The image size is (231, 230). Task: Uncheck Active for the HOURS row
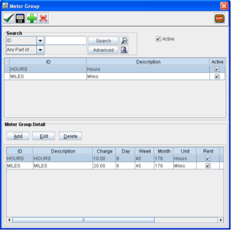pyautogui.click(x=217, y=69)
